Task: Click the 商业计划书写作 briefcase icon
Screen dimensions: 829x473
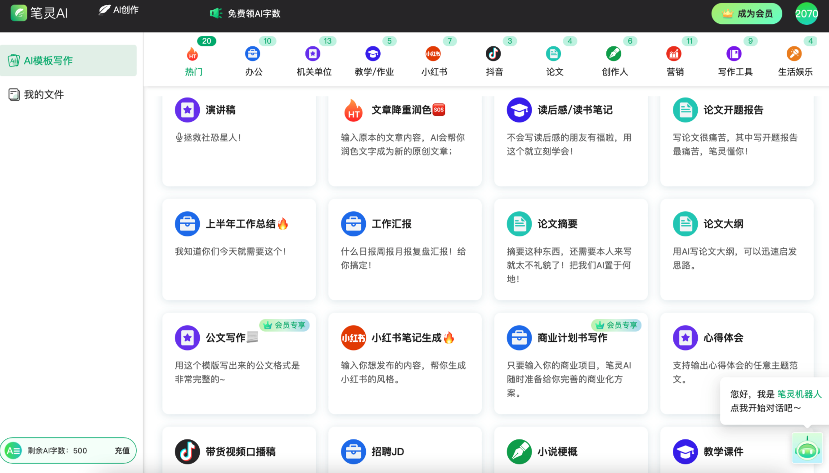Action: 520,338
